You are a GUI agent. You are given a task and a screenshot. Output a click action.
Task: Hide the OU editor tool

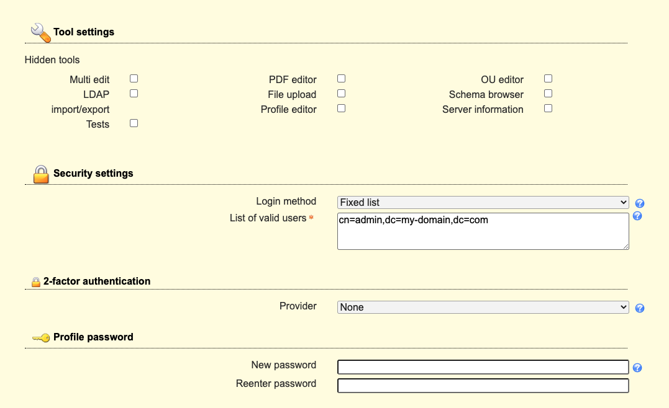point(548,78)
